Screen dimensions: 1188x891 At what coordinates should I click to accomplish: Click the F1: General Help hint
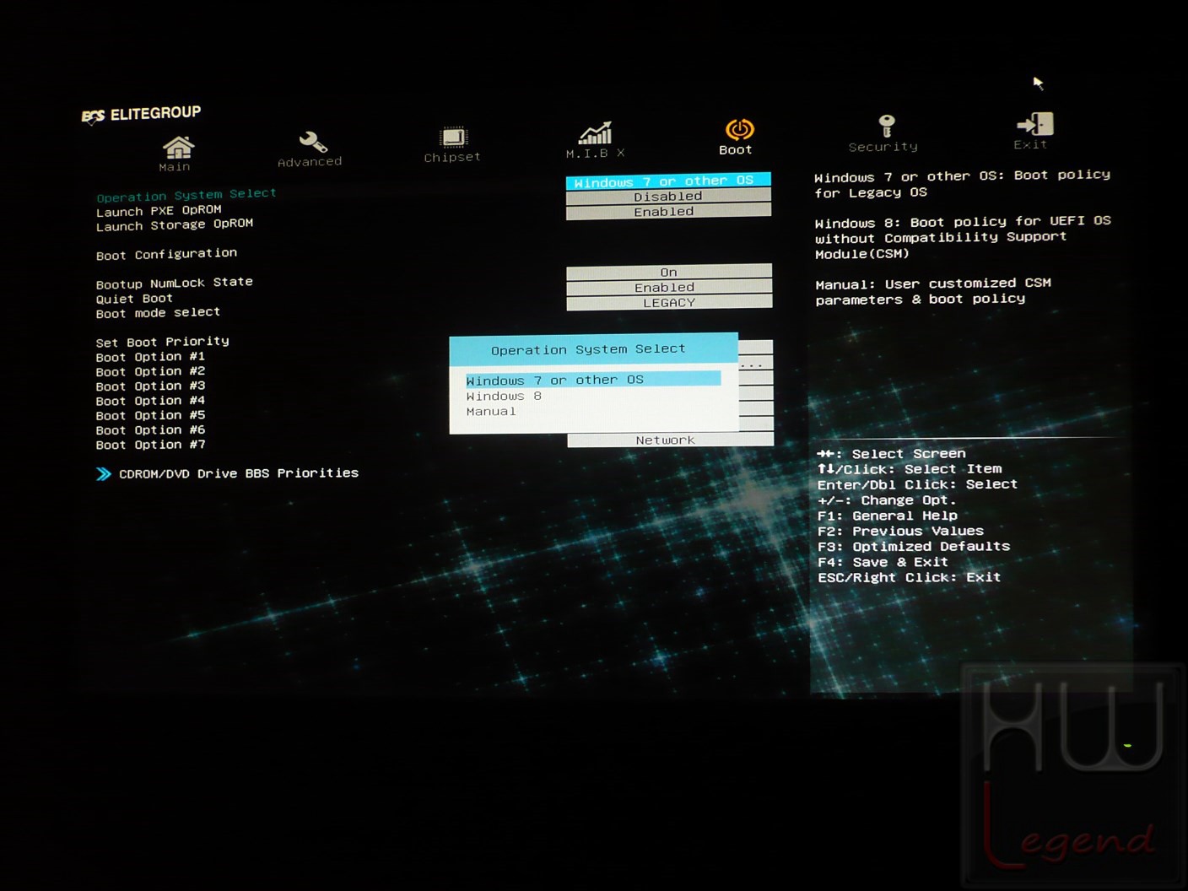[x=887, y=516]
